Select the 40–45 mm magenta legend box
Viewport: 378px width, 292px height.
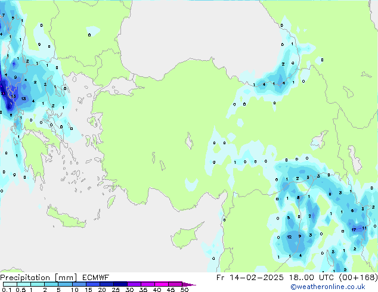[x=162, y=284]
